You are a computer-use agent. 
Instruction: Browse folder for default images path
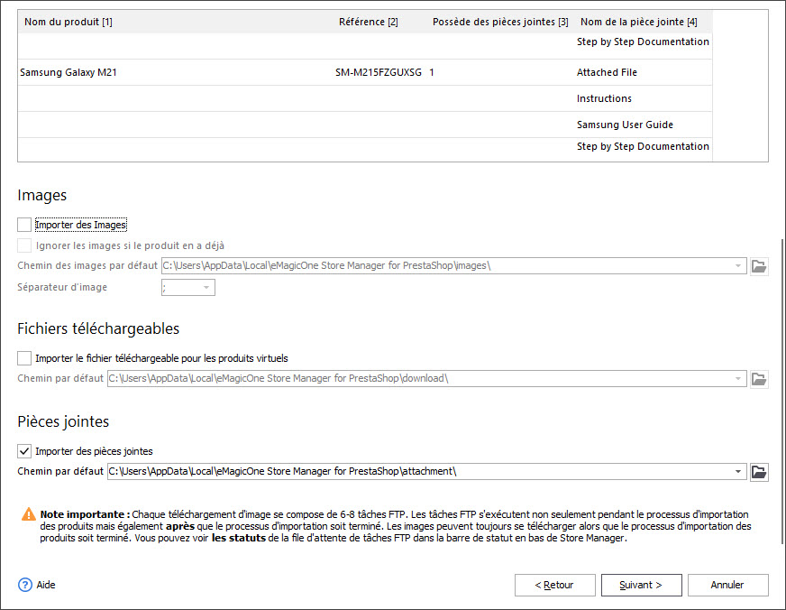(x=759, y=266)
